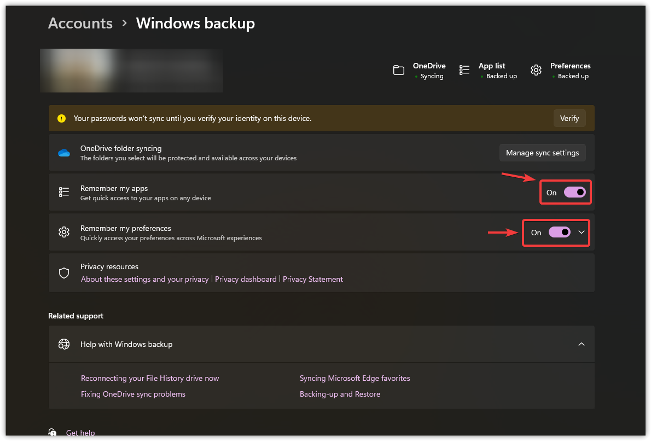Image resolution: width=651 pixels, height=441 pixels.
Task: Open the Privacy Statement link
Action: tap(313, 279)
